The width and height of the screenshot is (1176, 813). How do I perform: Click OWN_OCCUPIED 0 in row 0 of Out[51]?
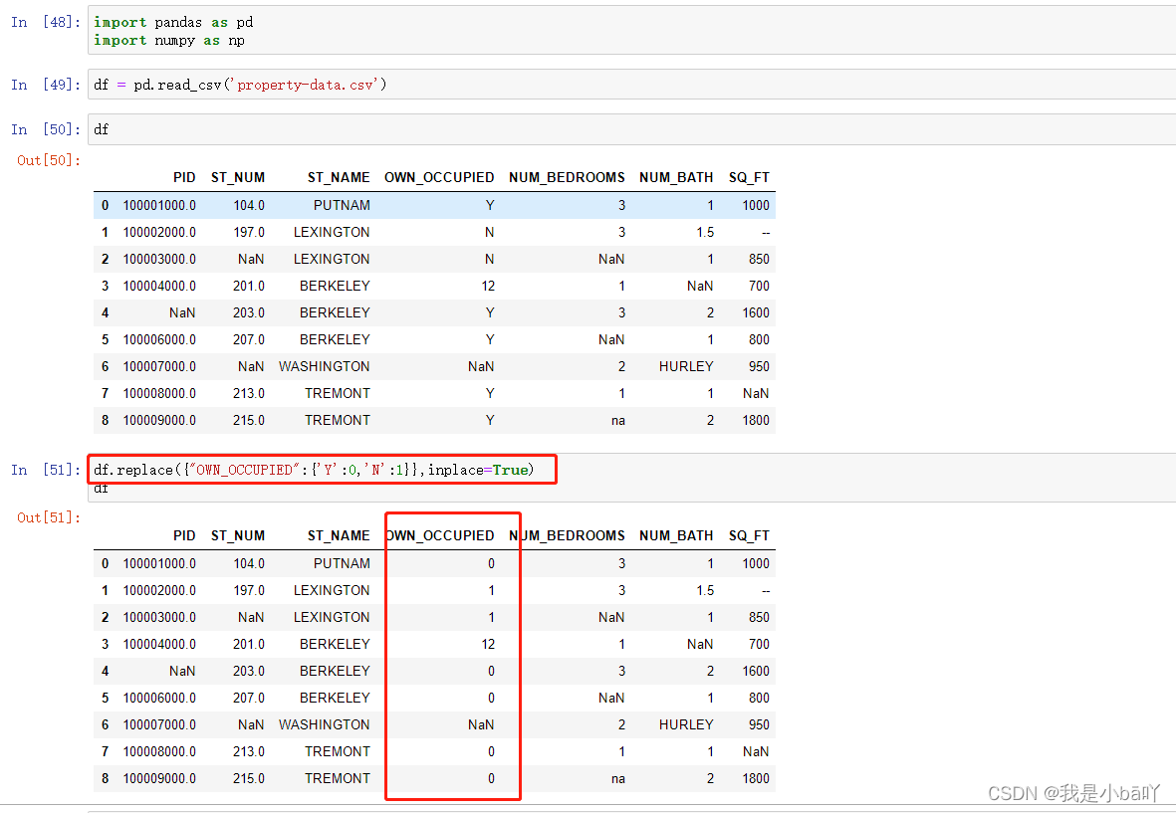pyautogui.click(x=491, y=563)
